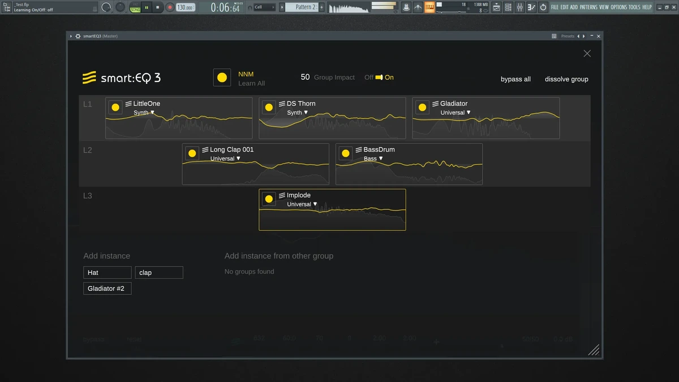The width and height of the screenshot is (679, 382).
Task: Click the highlighted orange plugin picker icon
Action: pos(430,7)
